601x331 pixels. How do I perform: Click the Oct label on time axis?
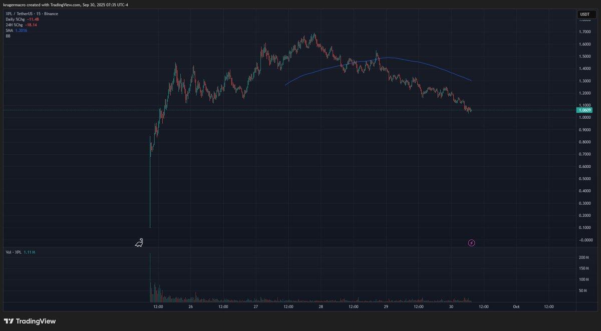pyautogui.click(x=516, y=306)
